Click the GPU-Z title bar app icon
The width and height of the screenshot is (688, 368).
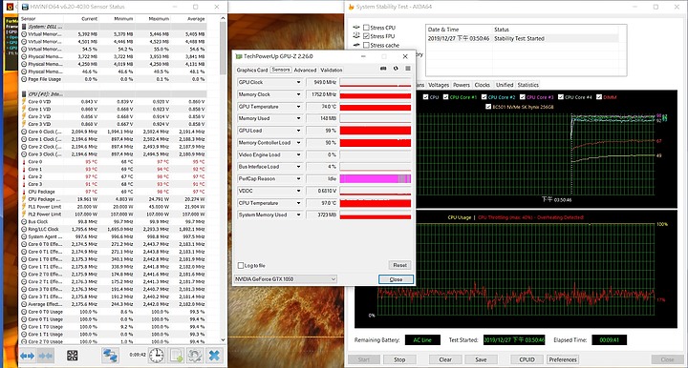(239, 56)
